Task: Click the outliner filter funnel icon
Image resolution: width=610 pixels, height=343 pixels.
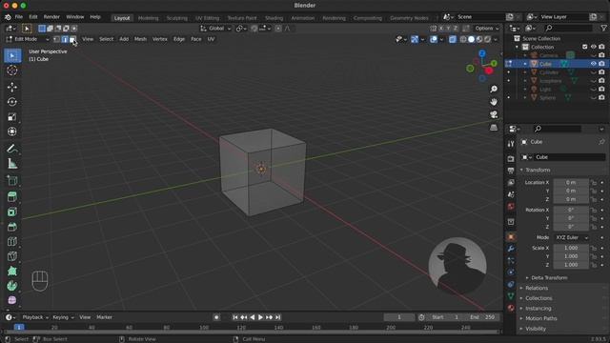Action: point(603,28)
